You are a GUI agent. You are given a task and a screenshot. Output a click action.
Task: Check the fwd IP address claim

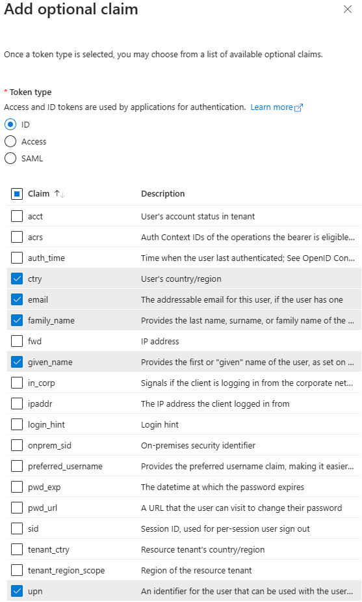tap(17, 341)
